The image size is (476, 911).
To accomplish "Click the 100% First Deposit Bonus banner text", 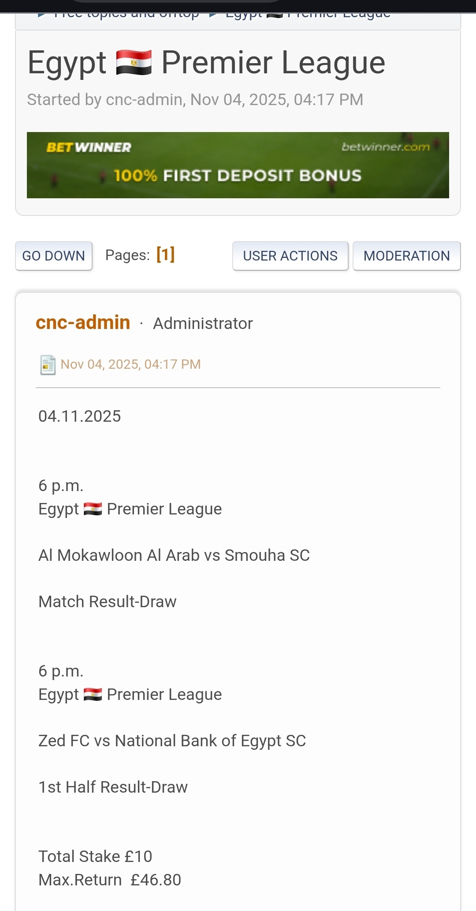I will (238, 176).
